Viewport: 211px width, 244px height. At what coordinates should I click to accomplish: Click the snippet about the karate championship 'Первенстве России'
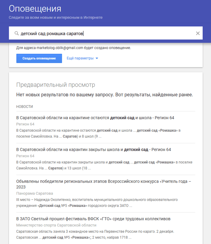(95, 235)
